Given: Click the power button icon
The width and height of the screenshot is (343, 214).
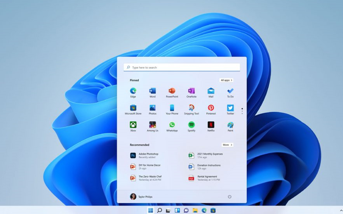Looking at the screenshot, I should point(230,197).
